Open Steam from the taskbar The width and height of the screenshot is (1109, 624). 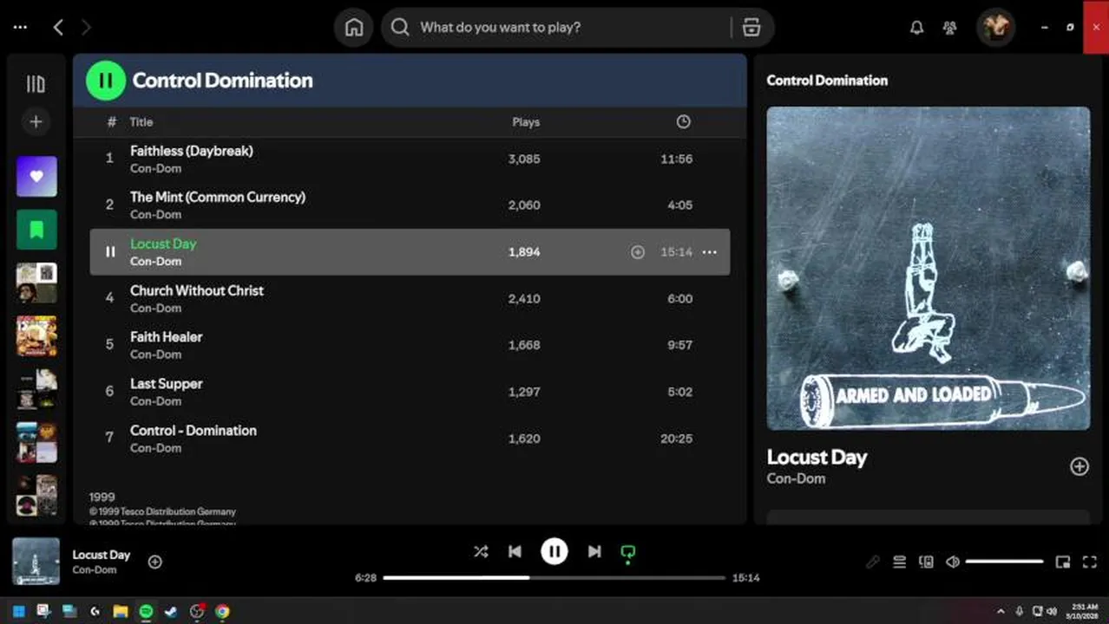tap(171, 611)
